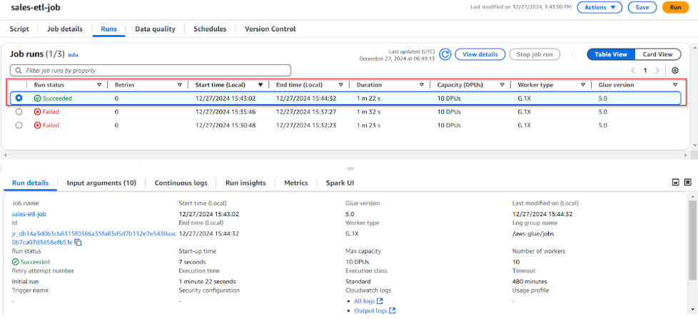
Task: Click the panel fullscreen layout icon
Action: (x=687, y=183)
